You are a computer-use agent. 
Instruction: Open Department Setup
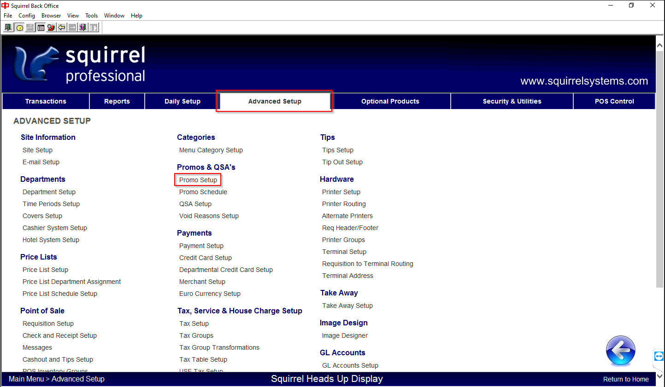(49, 192)
